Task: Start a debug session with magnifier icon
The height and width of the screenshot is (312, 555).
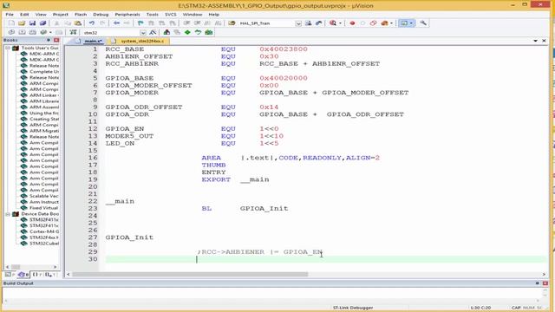Action: click(x=333, y=23)
